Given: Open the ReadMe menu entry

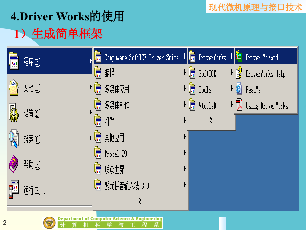Looking at the screenshot, I should (266, 89).
